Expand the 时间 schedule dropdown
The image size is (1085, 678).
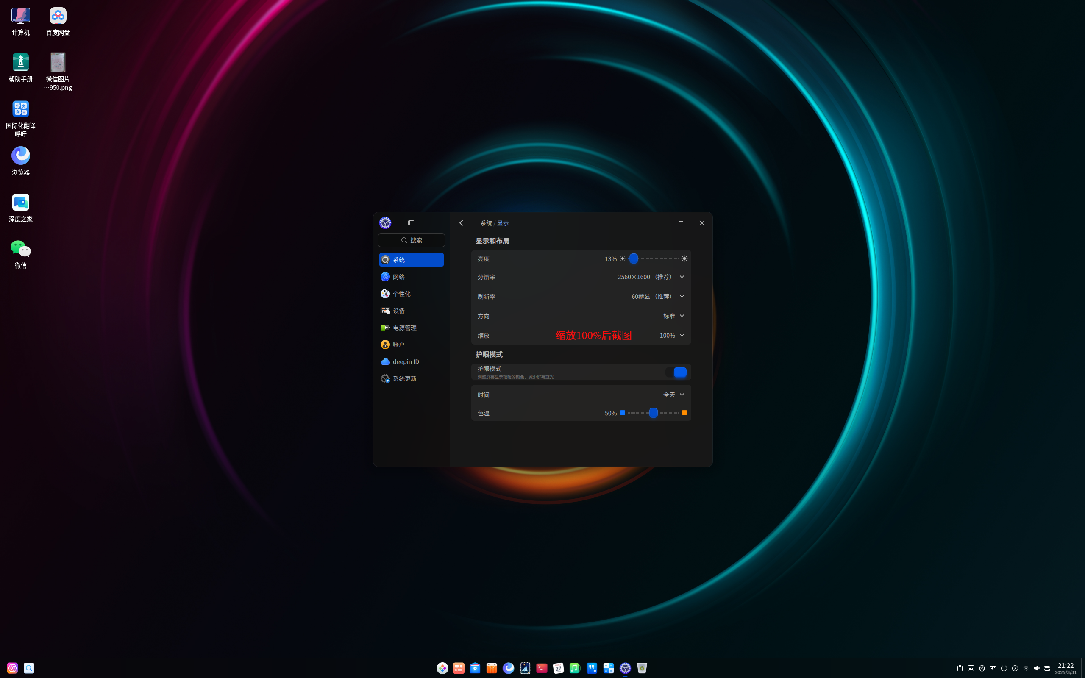(x=674, y=395)
